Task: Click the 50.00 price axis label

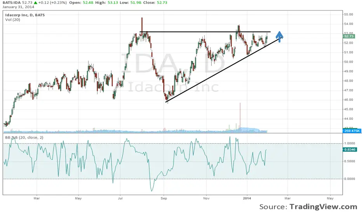Action: (x=349, y=62)
